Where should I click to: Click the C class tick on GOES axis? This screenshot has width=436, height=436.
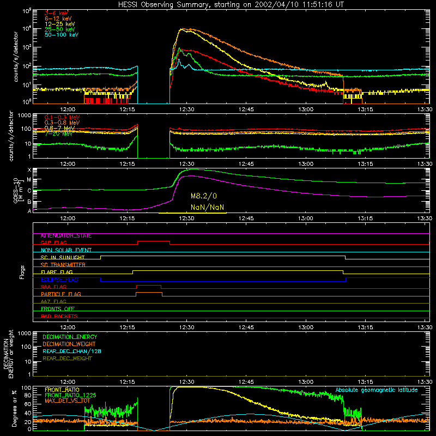(29, 191)
